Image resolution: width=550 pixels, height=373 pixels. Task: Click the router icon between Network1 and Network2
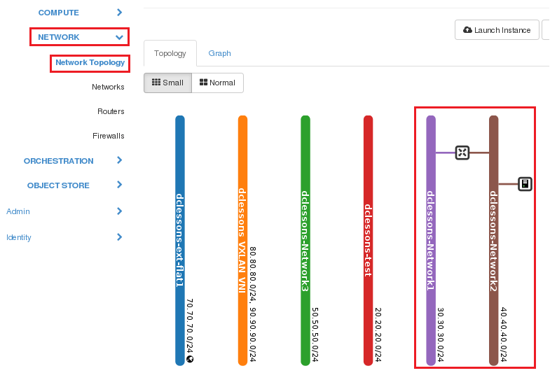[462, 153]
